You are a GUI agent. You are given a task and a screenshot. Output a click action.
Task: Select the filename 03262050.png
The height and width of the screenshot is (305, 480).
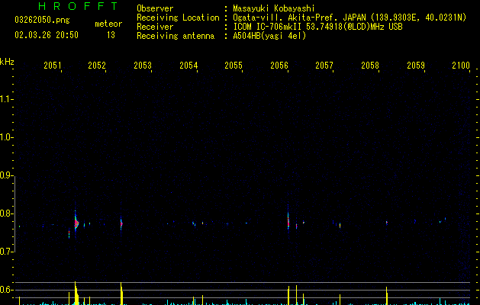tap(42, 20)
